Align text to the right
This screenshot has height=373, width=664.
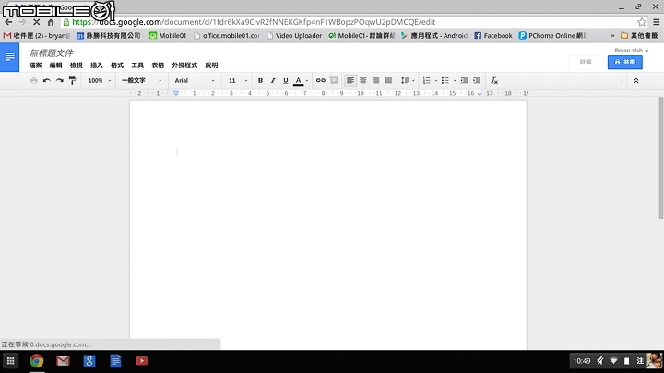(x=375, y=80)
